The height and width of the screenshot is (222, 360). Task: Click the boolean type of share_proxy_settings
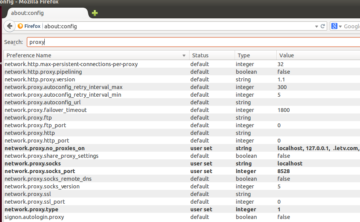(x=246, y=156)
